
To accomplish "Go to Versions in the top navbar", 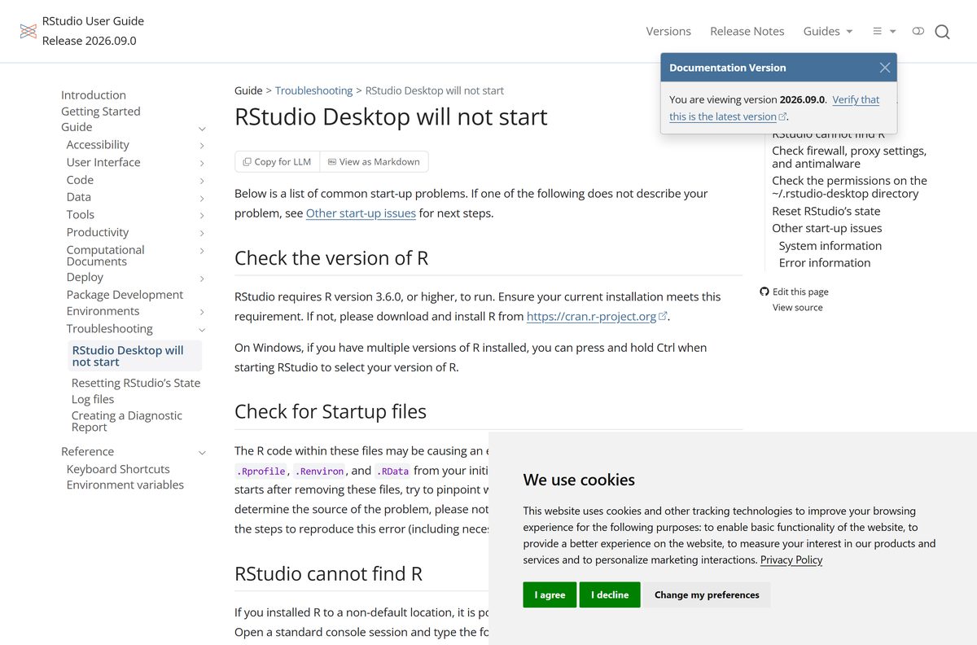I will coord(668,31).
